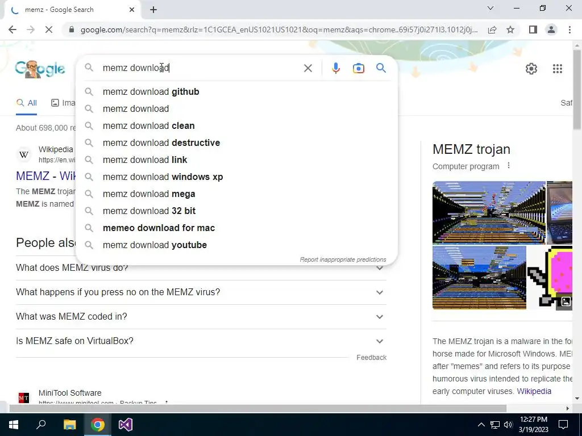Open the large glitched MEMZ image thumbnail

489,212
